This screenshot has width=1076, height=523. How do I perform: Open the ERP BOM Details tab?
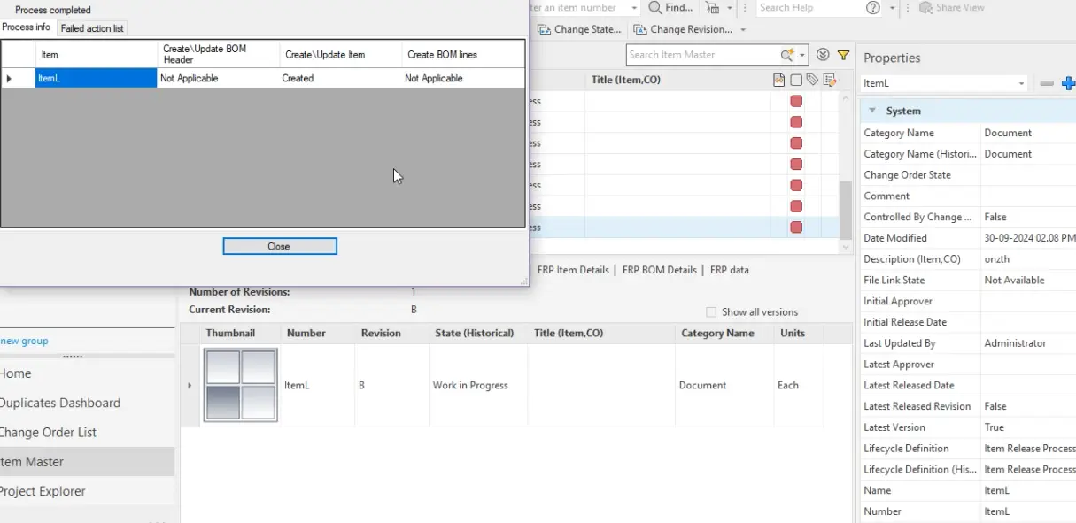[x=659, y=270]
